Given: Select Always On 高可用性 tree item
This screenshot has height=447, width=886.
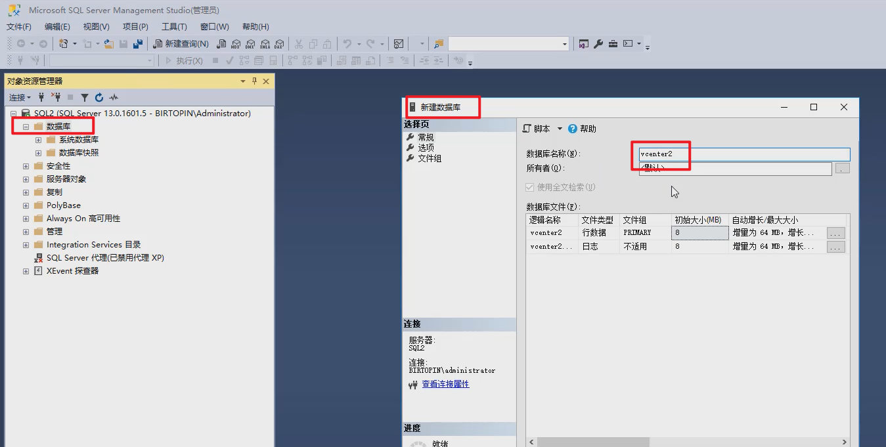Looking at the screenshot, I should coord(83,219).
